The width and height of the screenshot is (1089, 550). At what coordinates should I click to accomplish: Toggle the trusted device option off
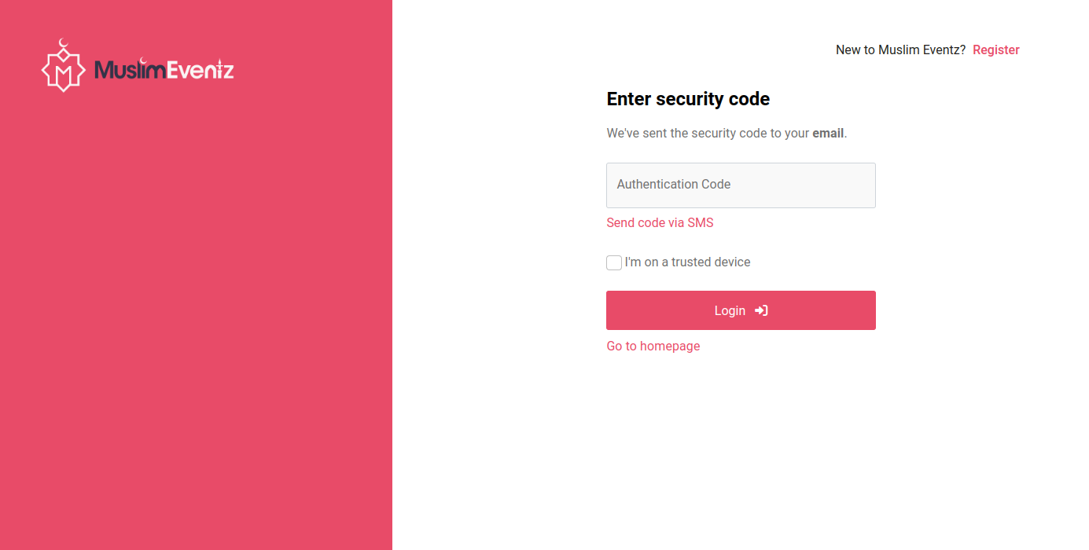pos(614,262)
